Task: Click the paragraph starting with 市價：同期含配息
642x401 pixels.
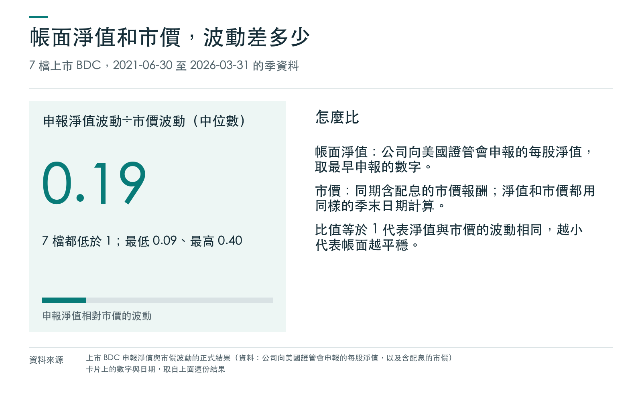Action: point(455,198)
